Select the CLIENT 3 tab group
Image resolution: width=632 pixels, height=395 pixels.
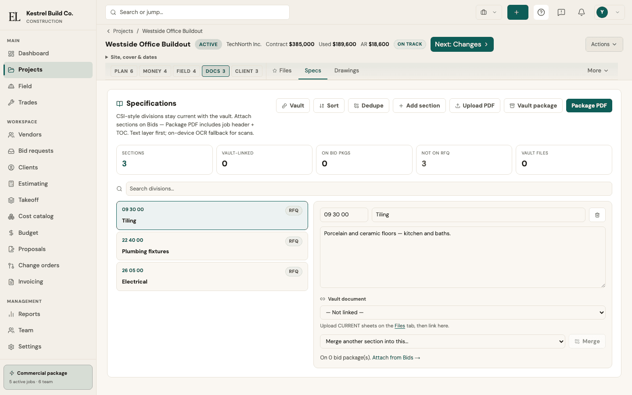click(247, 71)
